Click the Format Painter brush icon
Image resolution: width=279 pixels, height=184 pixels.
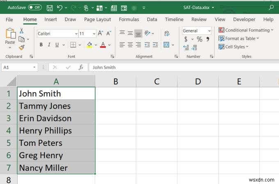pyautogui.click(x=21, y=47)
